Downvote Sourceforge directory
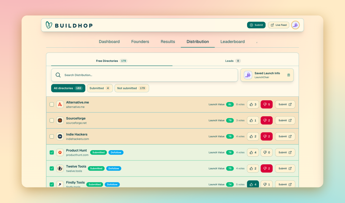The height and width of the screenshot is (203, 345). click(267, 121)
